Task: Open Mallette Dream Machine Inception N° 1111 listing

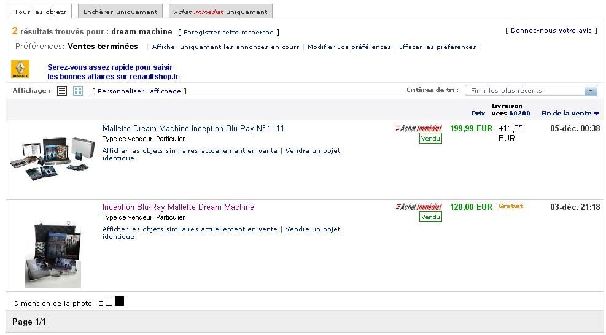Action: [193, 128]
